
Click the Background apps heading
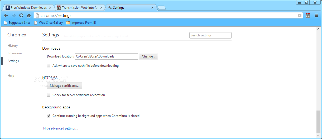(x=56, y=107)
